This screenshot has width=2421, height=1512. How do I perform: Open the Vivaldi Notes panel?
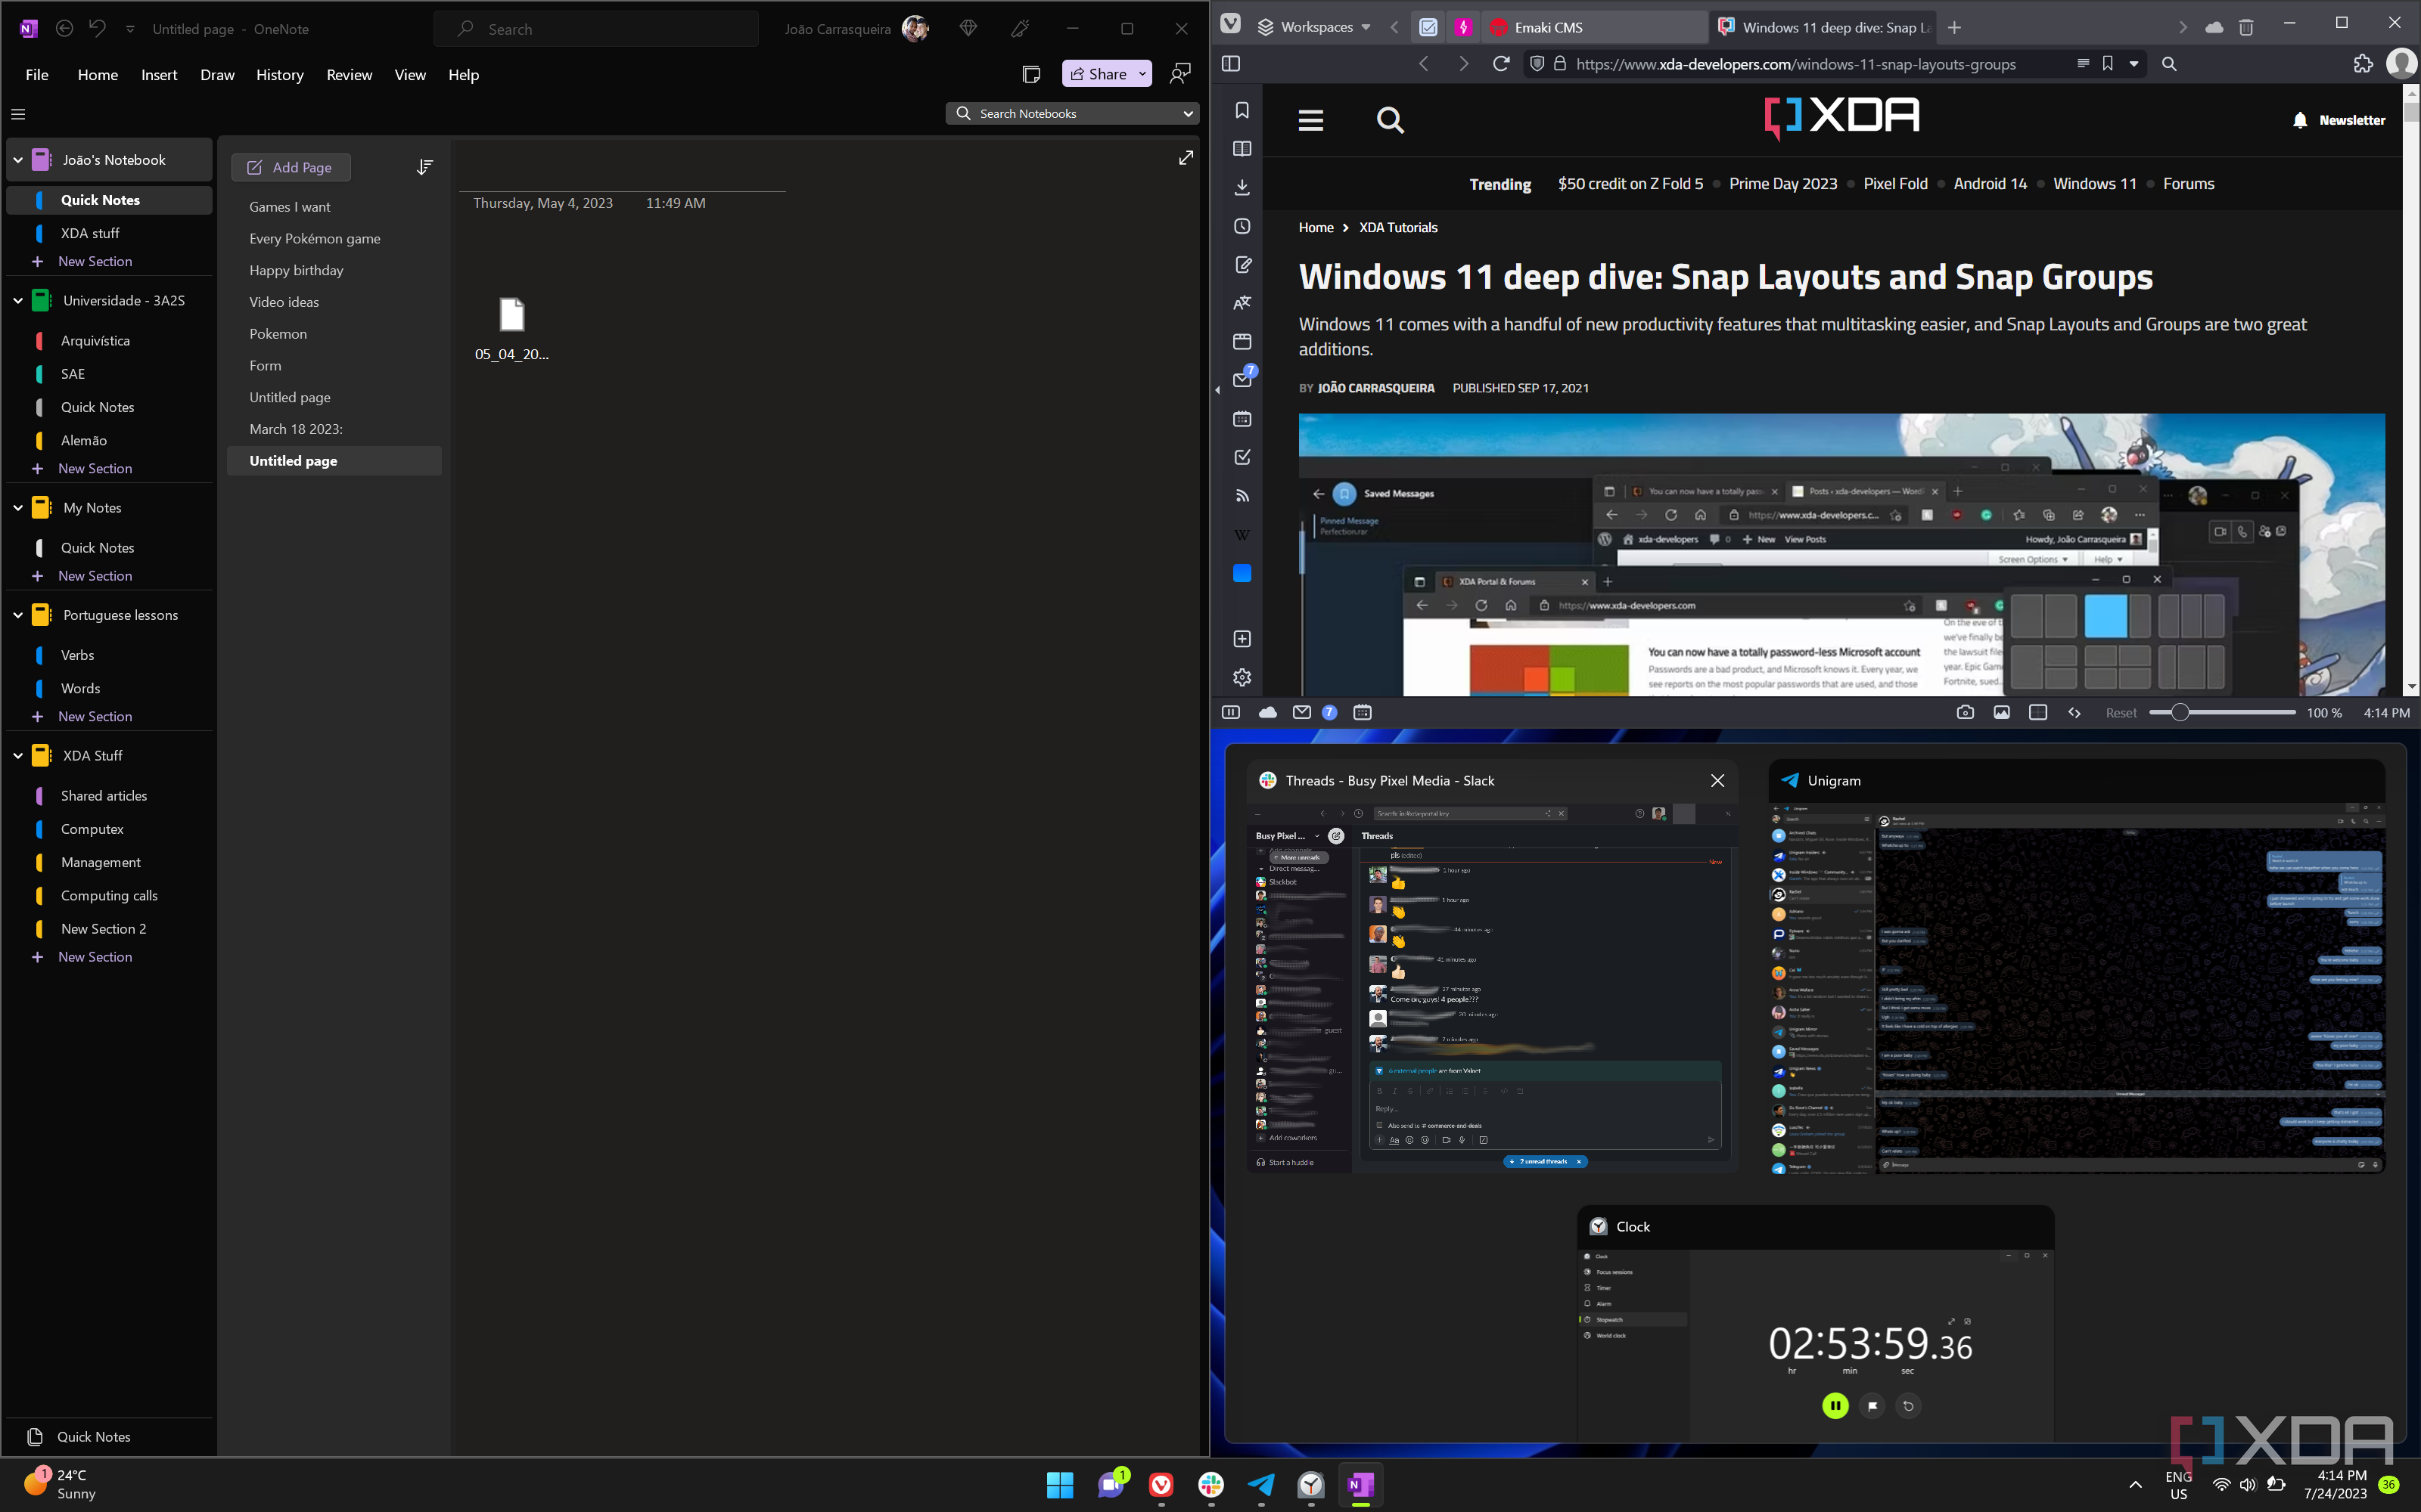point(1242,265)
